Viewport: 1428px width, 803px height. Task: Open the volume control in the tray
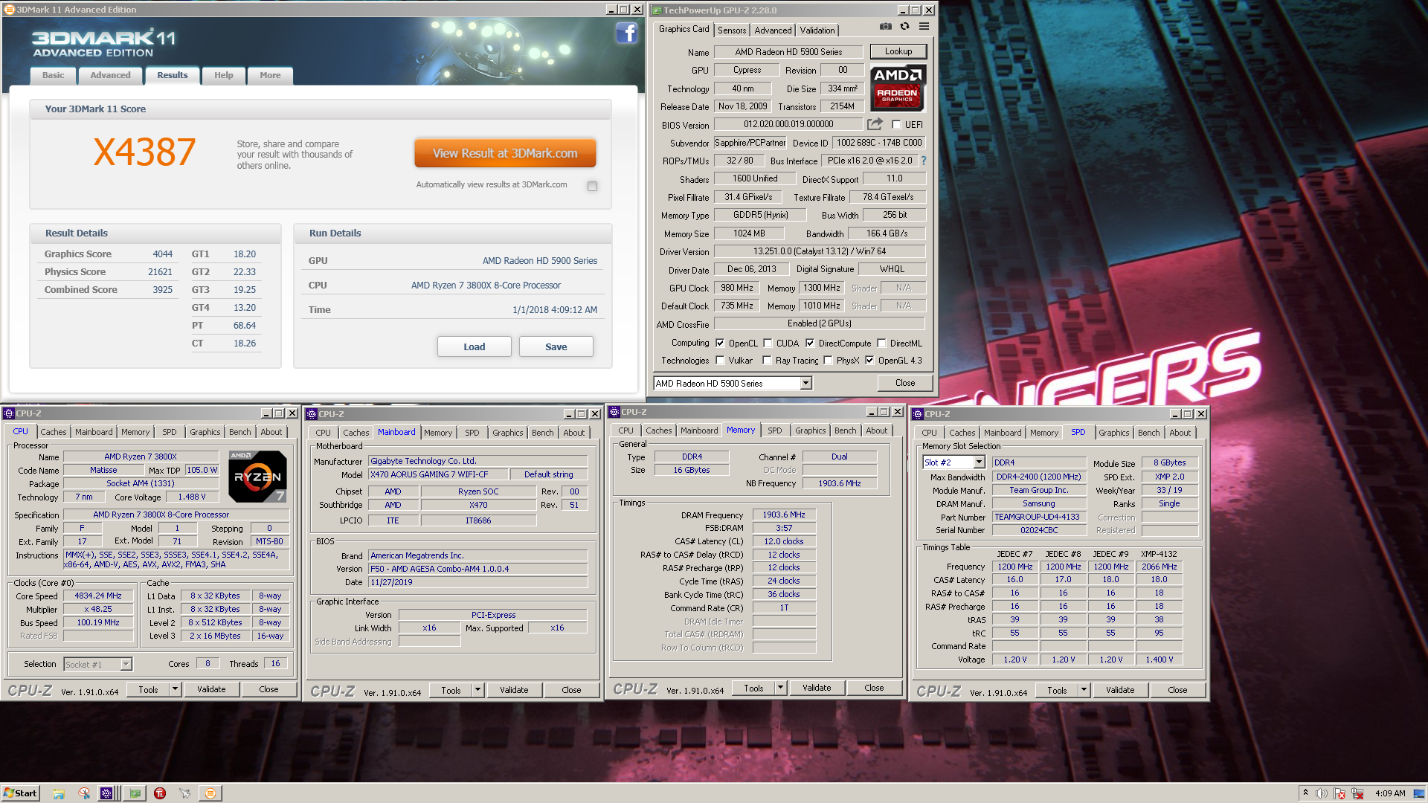1322,793
